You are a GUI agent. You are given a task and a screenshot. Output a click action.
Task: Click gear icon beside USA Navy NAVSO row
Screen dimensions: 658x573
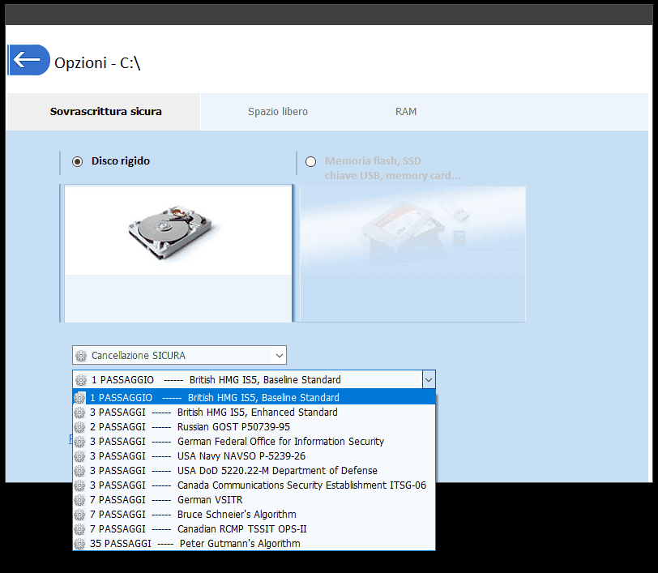79,456
